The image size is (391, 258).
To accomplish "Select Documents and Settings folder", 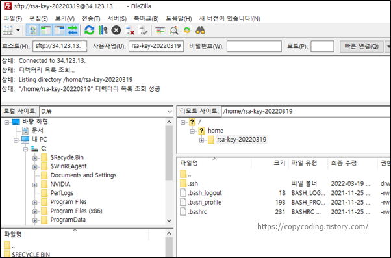I will (x=83, y=175).
